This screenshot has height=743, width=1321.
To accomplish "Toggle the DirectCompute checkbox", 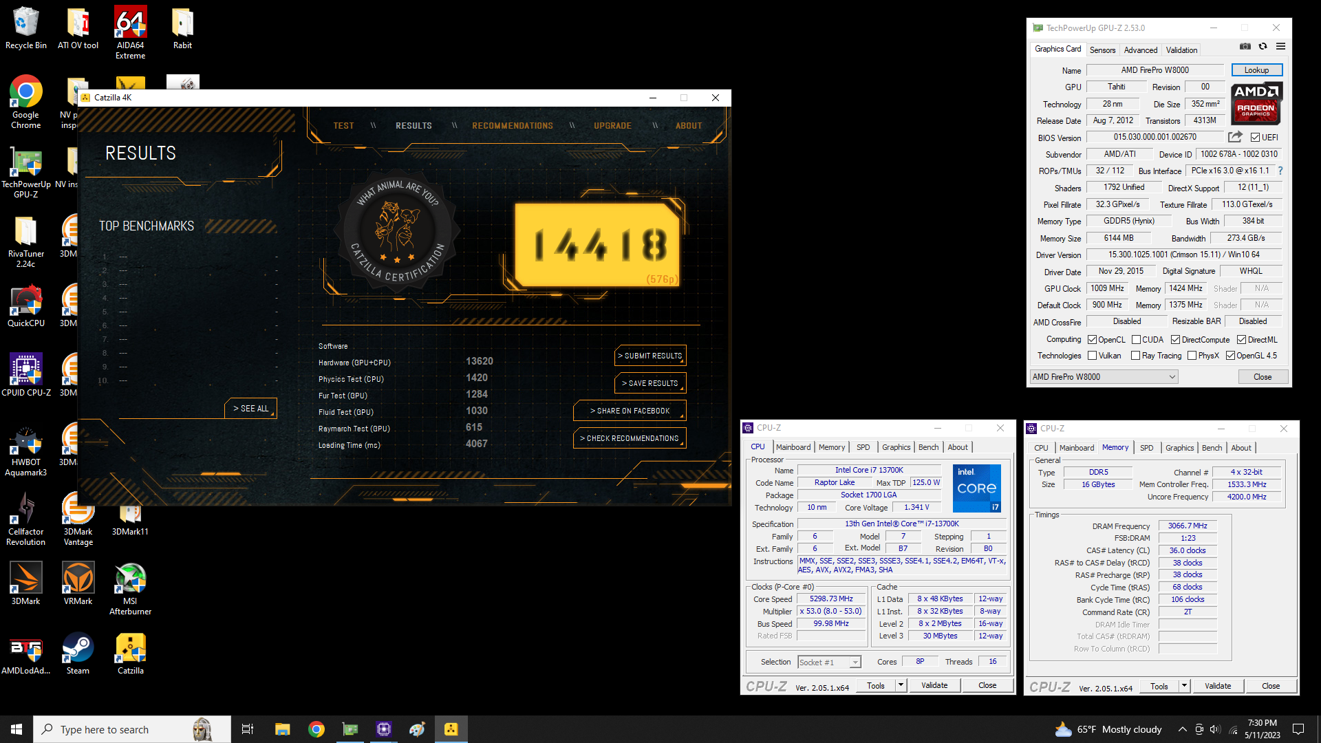I will tap(1176, 339).
